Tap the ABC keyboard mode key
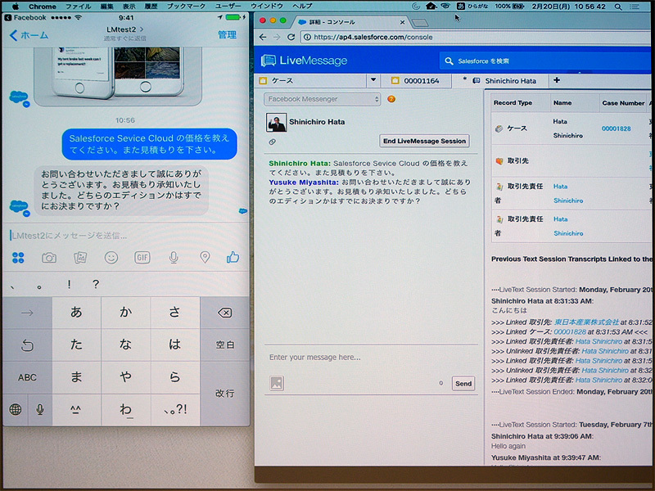The width and height of the screenshot is (655, 491). pyautogui.click(x=27, y=377)
